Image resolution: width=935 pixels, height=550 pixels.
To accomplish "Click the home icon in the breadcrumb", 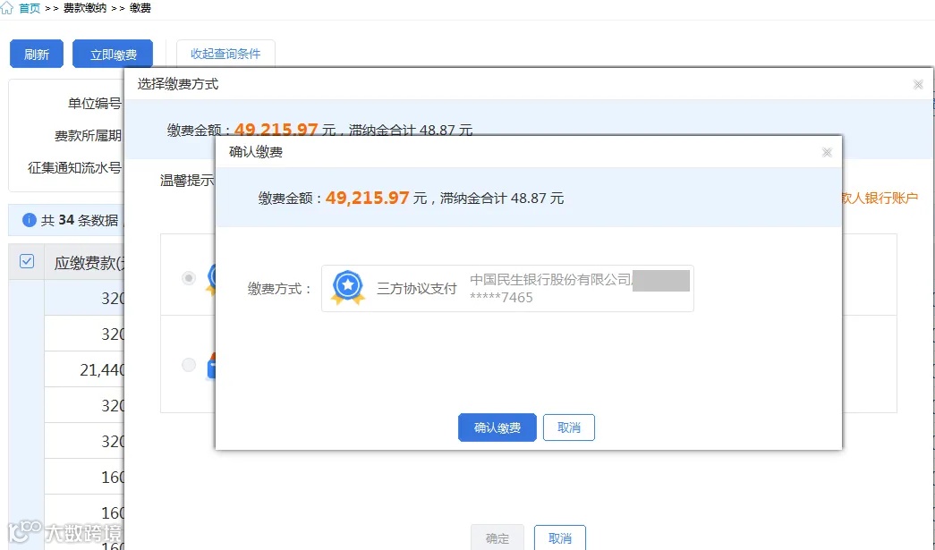I will click(6, 8).
